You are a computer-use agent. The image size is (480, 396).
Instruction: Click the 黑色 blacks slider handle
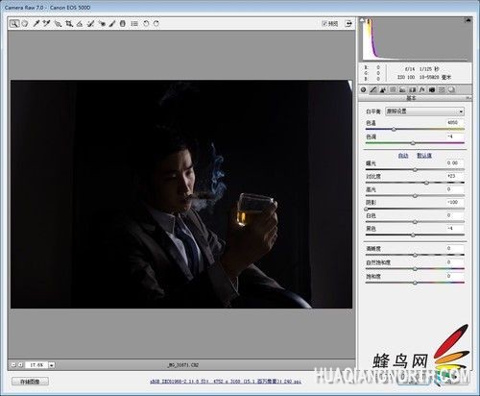pyautogui.click(x=413, y=235)
